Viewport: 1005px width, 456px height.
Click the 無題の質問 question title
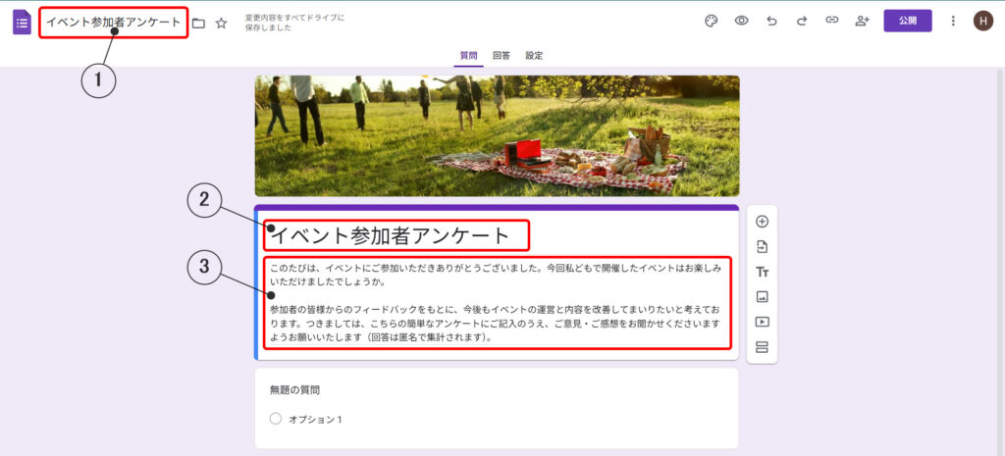(294, 389)
